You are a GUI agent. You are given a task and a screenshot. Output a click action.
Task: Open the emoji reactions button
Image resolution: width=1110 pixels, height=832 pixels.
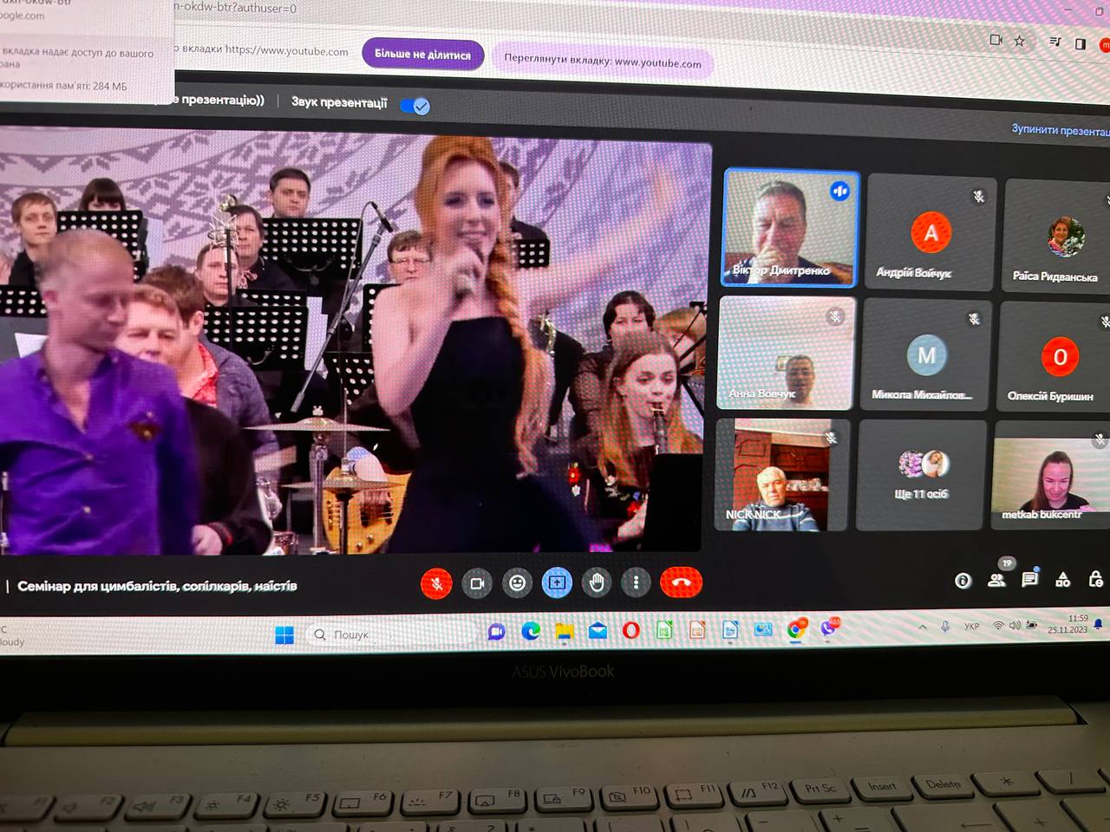coord(517,583)
